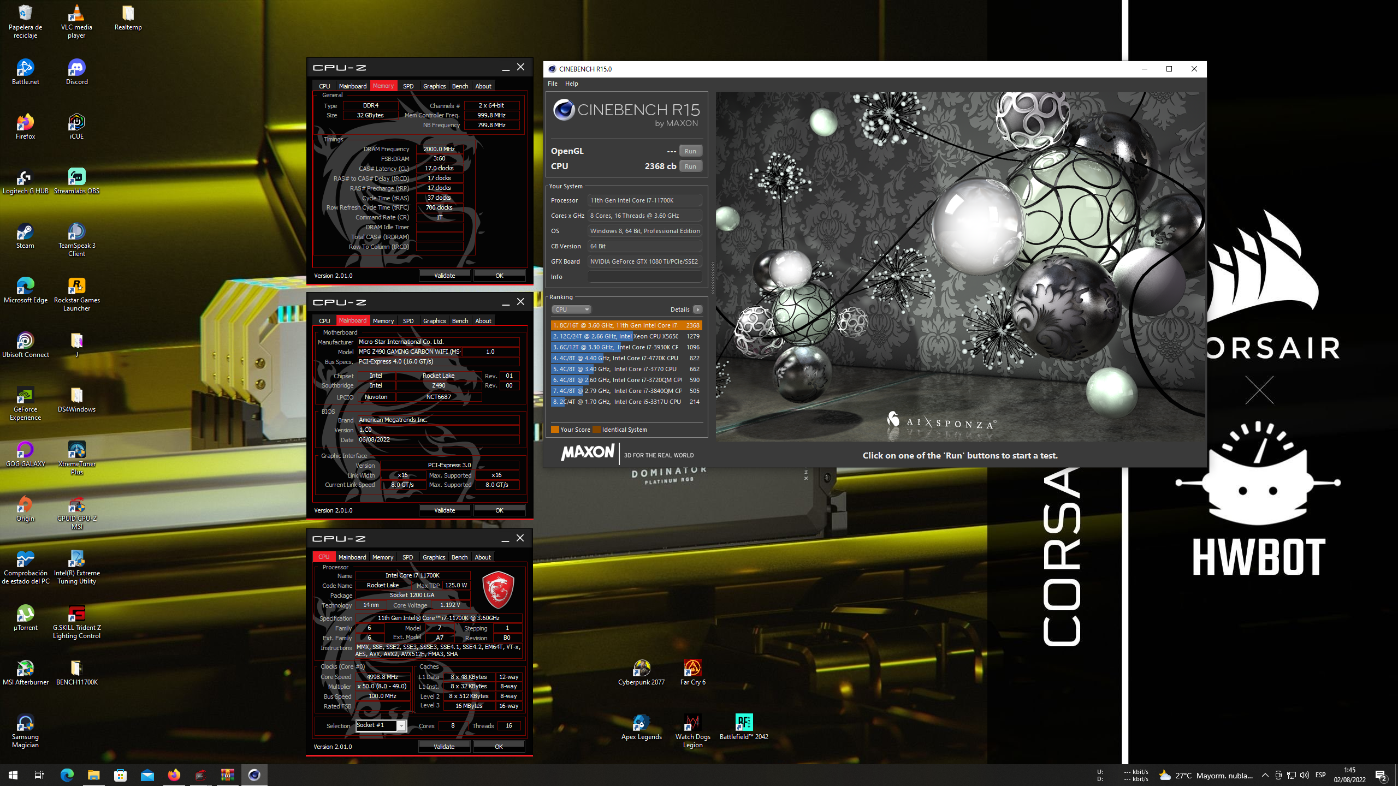This screenshot has width=1398, height=786.
Task: Select Memory tab in bottom CPU-Z window
Action: [383, 557]
